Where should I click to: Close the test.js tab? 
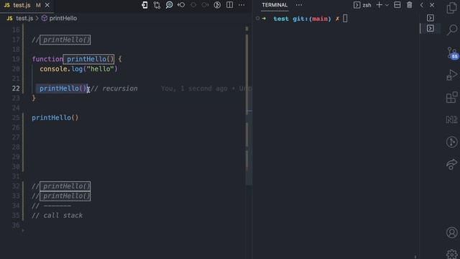pyautogui.click(x=47, y=5)
